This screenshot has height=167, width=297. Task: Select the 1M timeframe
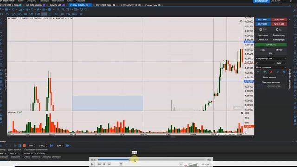[x=26, y=14]
